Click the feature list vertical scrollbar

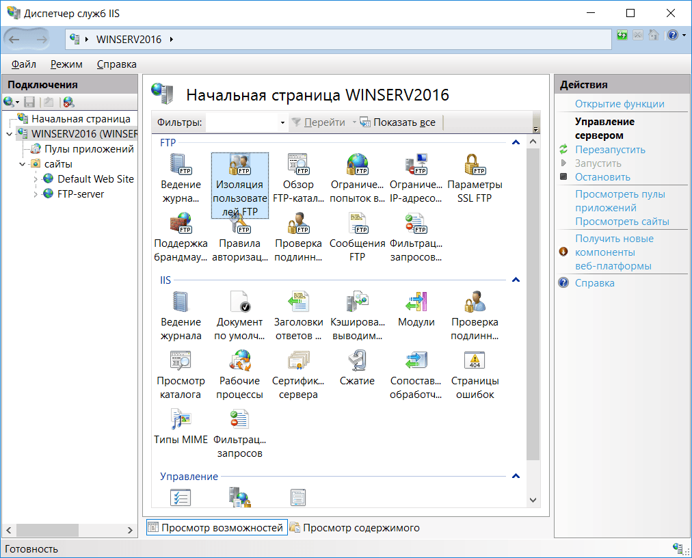[533, 321]
